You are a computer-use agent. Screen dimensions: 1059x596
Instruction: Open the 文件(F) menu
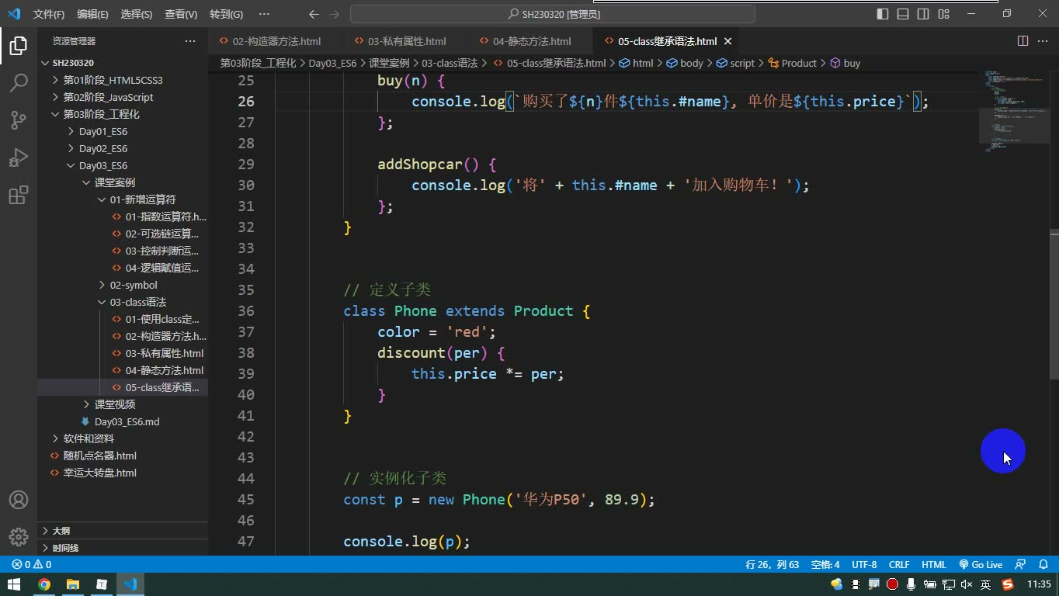pos(49,14)
